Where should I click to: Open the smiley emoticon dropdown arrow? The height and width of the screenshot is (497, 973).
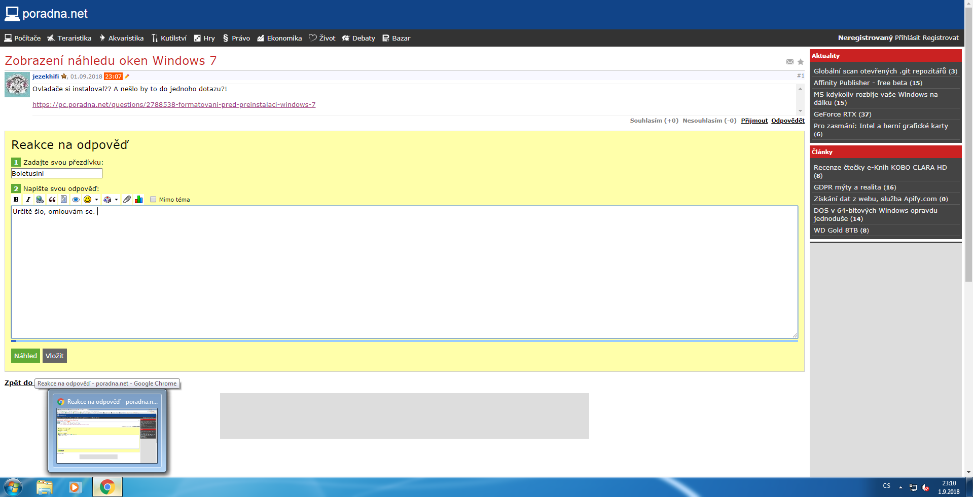[96, 200]
